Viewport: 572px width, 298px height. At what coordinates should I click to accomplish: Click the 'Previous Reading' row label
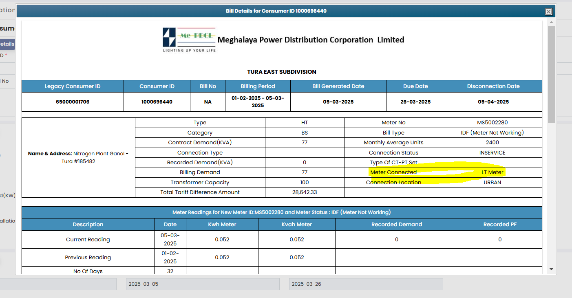[x=88, y=258]
